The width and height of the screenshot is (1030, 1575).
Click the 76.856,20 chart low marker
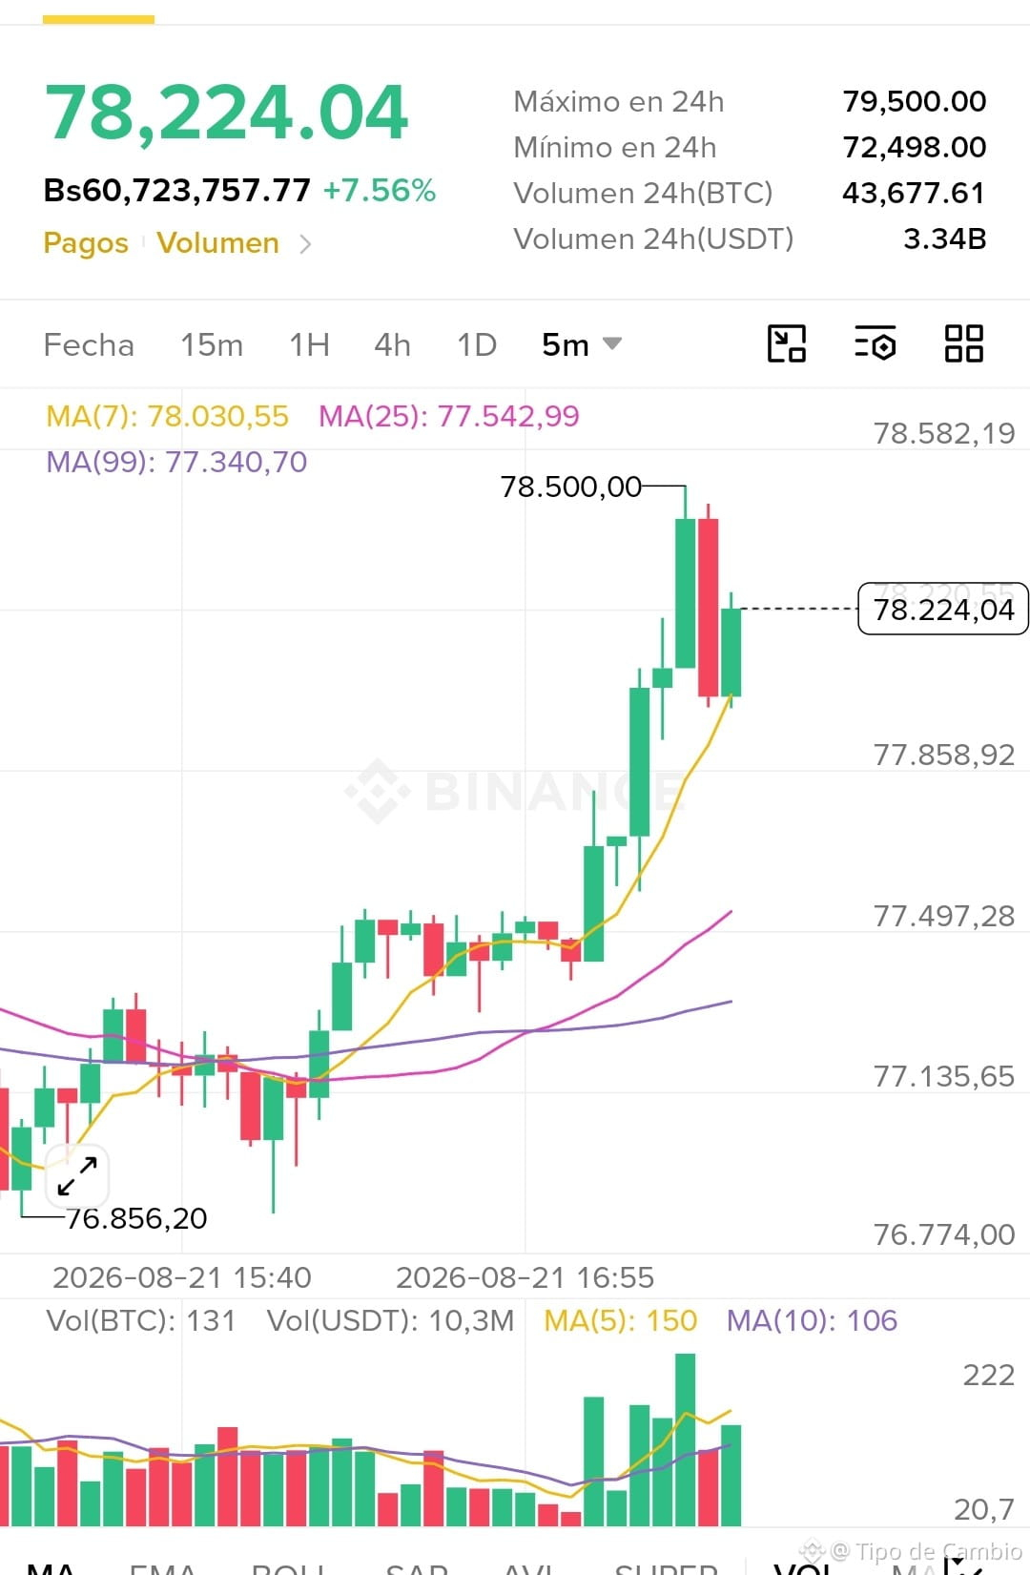click(x=136, y=1218)
